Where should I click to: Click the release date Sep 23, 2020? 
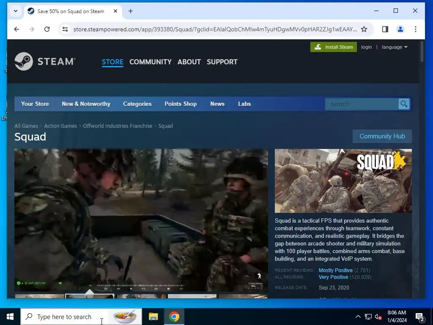334,288
